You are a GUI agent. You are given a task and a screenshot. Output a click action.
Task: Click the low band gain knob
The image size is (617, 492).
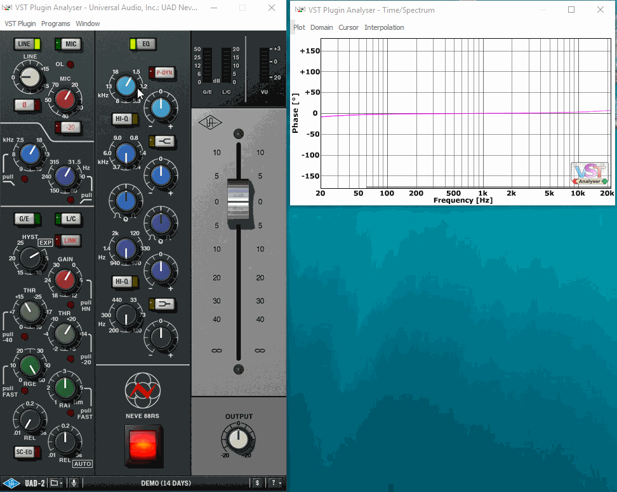(x=161, y=338)
